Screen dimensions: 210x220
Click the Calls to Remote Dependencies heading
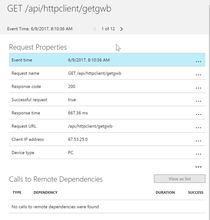point(56,179)
